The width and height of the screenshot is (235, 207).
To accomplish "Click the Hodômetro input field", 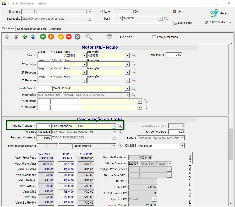I will (174, 55).
